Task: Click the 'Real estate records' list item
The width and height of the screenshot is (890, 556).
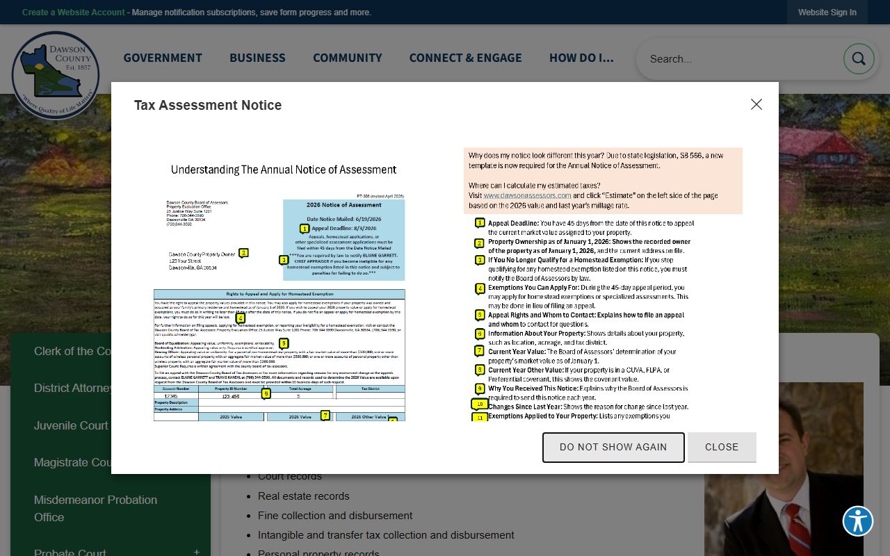Action: coord(304,496)
